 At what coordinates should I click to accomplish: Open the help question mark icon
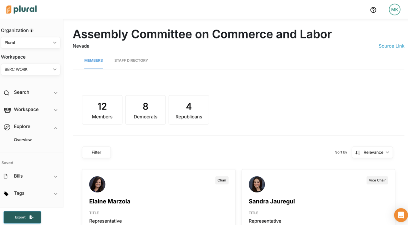tap(373, 10)
